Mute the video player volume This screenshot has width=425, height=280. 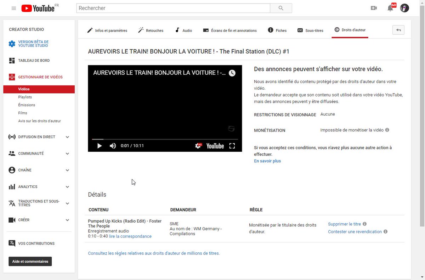click(113, 146)
